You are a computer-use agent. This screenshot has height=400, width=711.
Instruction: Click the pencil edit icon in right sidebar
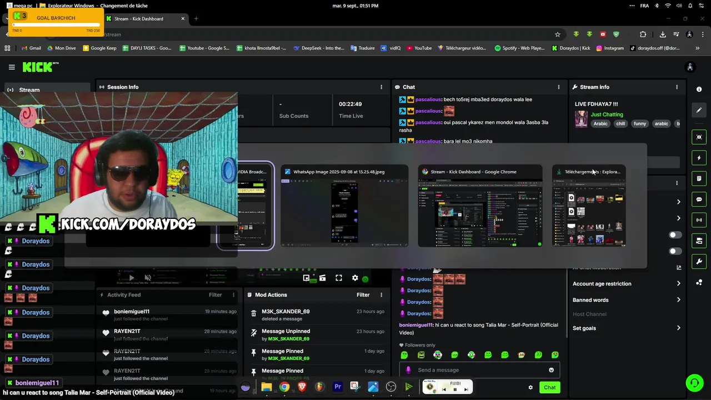click(x=699, y=110)
